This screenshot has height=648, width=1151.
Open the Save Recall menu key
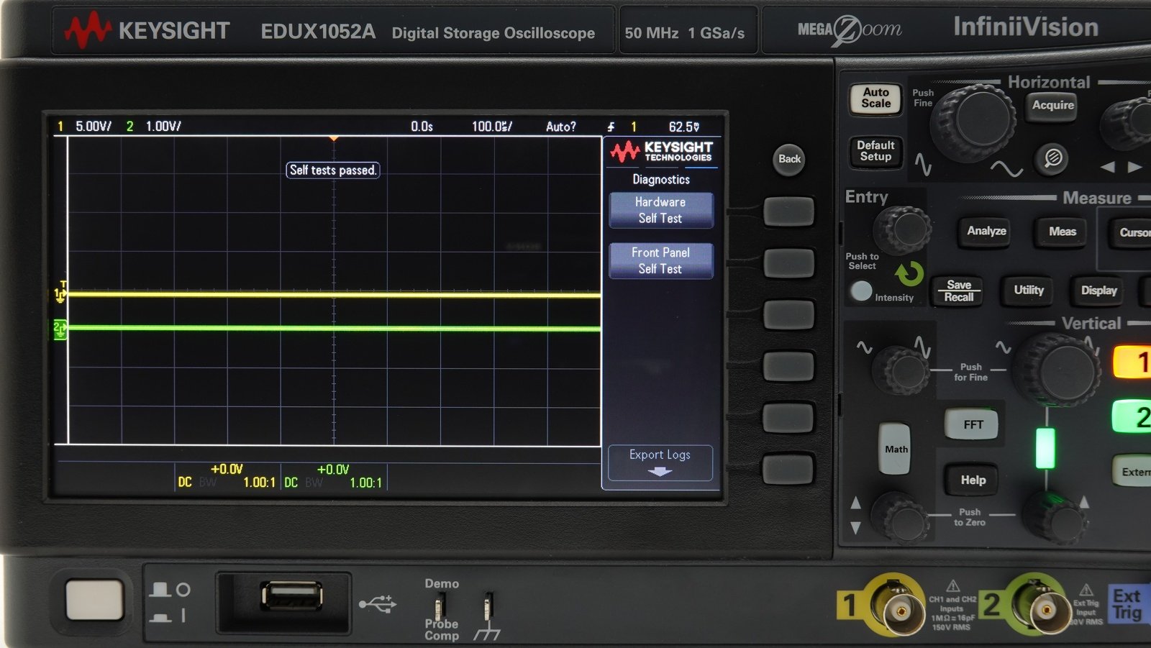958,291
